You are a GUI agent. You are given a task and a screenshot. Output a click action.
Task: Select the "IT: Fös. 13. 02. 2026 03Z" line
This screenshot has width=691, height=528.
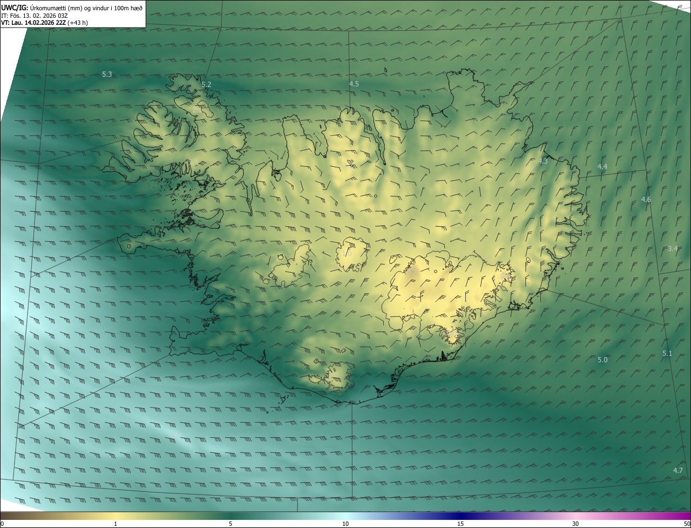(x=35, y=15)
